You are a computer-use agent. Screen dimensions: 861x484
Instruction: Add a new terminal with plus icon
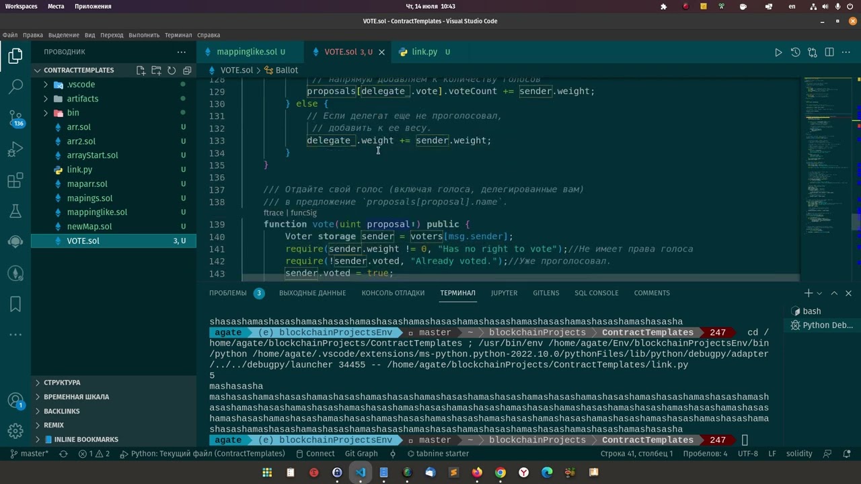(x=809, y=293)
